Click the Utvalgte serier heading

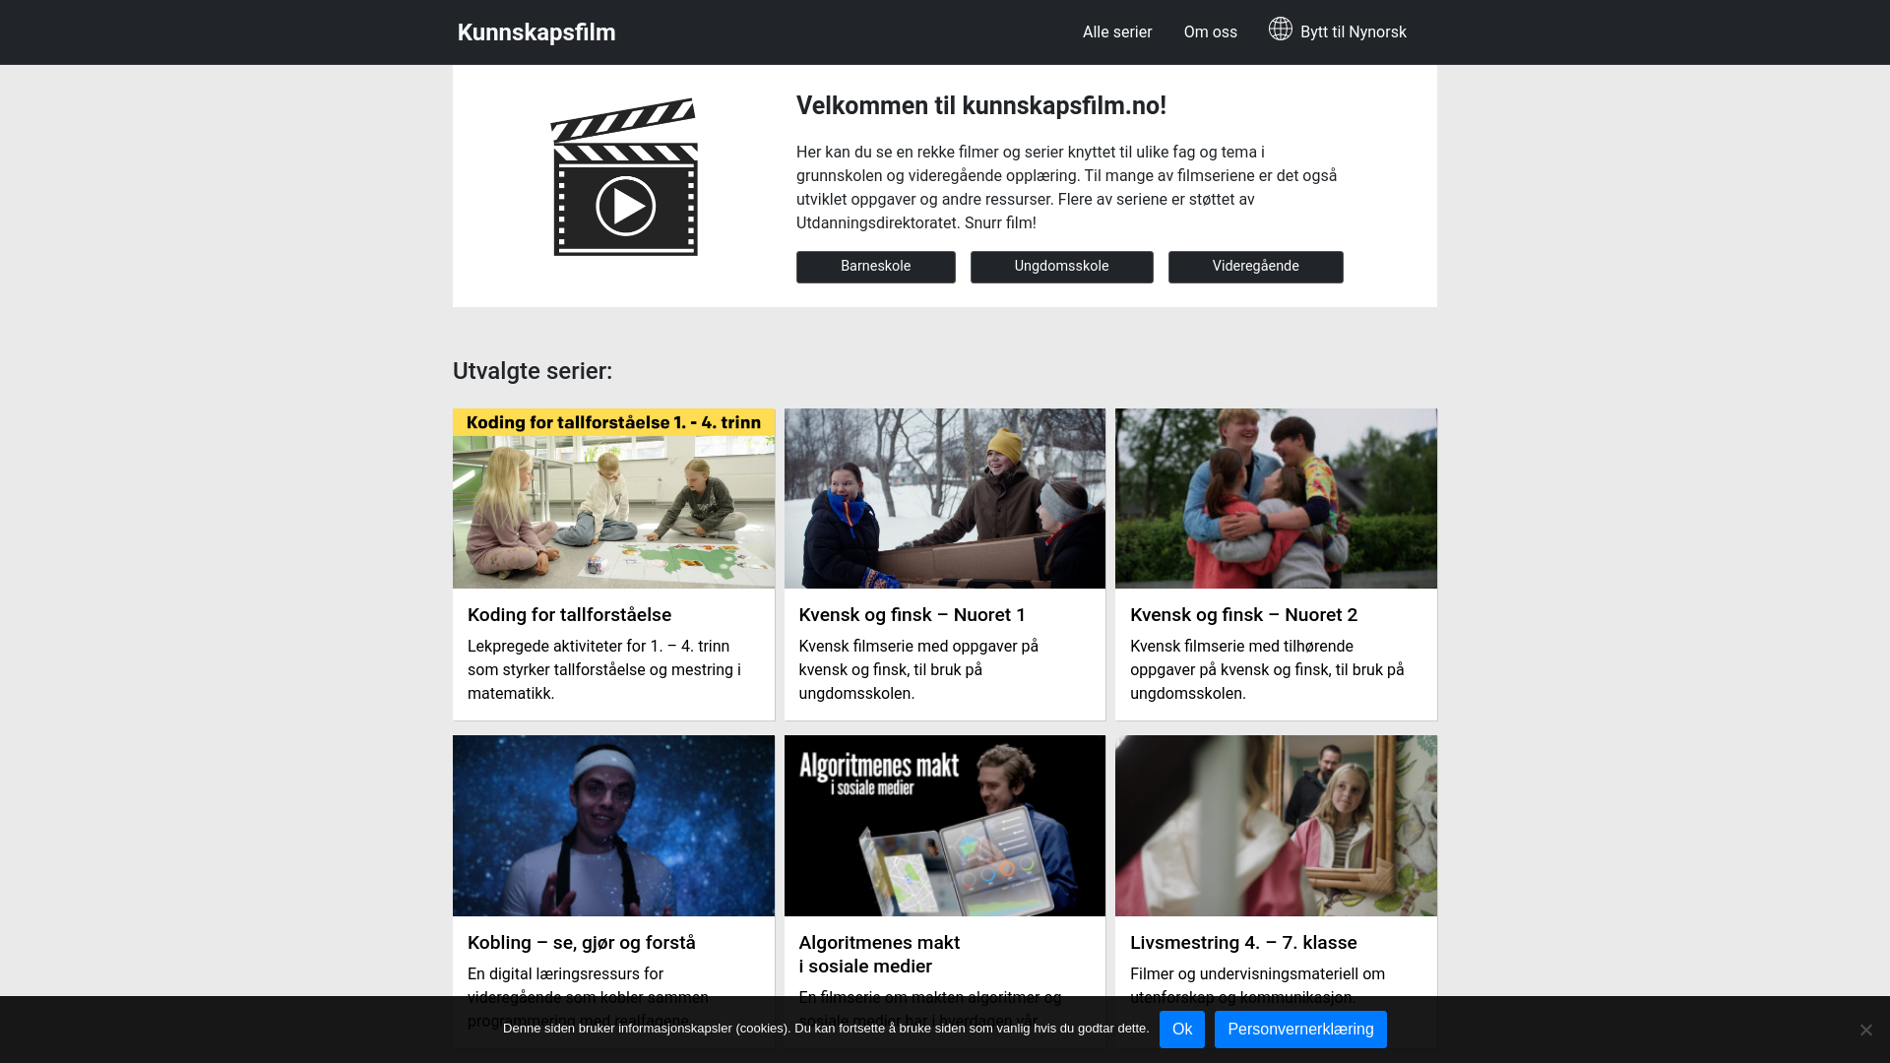pyautogui.click(x=533, y=371)
